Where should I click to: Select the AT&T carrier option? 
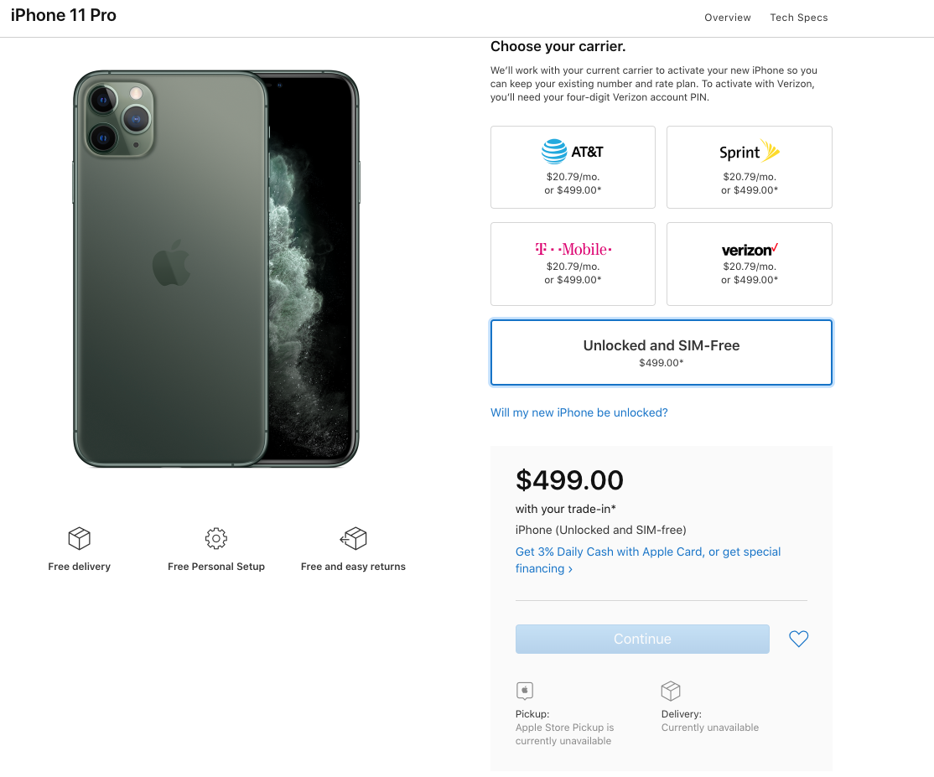click(573, 167)
